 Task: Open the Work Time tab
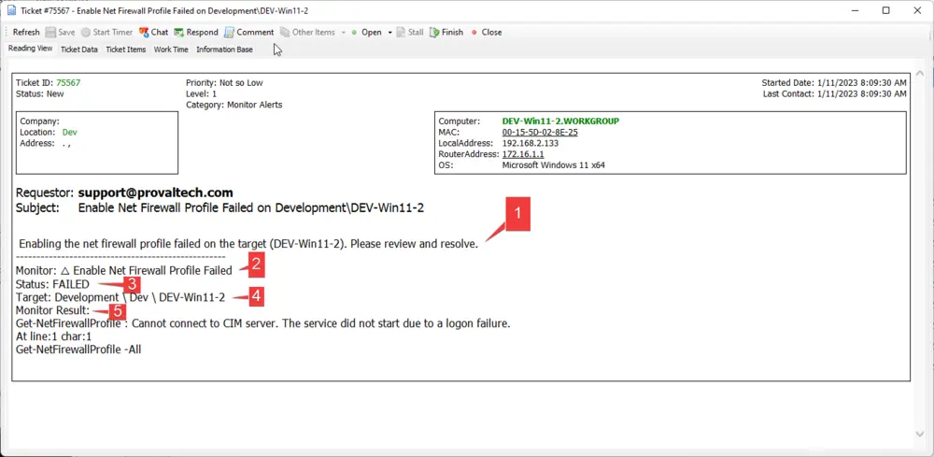[x=171, y=50]
